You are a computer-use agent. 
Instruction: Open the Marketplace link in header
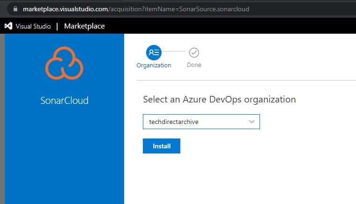84,26
